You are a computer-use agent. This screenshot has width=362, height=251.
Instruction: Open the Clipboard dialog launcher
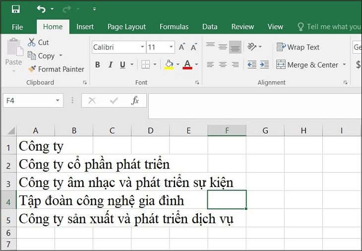(x=85, y=83)
